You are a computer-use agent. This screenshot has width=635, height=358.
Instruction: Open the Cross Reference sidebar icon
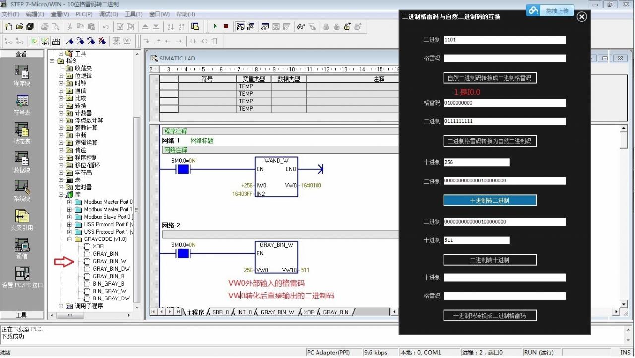tap(22, 219)
